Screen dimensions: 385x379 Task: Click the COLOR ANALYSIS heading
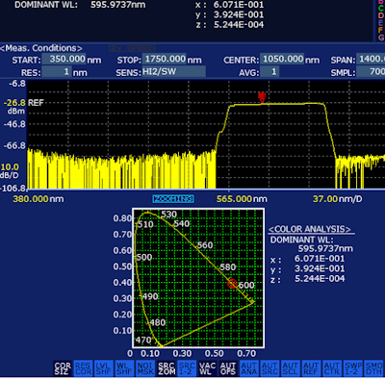point(310,229)
